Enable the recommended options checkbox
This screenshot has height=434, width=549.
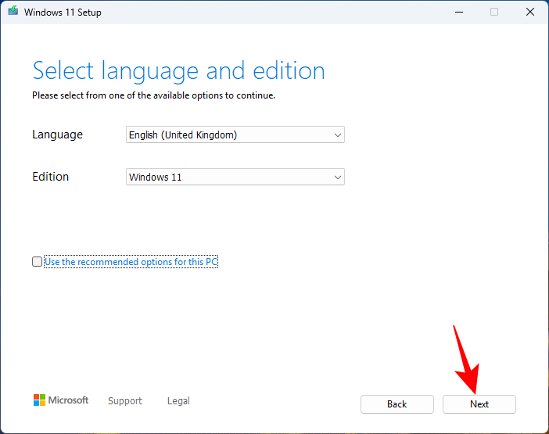[38, 262]
